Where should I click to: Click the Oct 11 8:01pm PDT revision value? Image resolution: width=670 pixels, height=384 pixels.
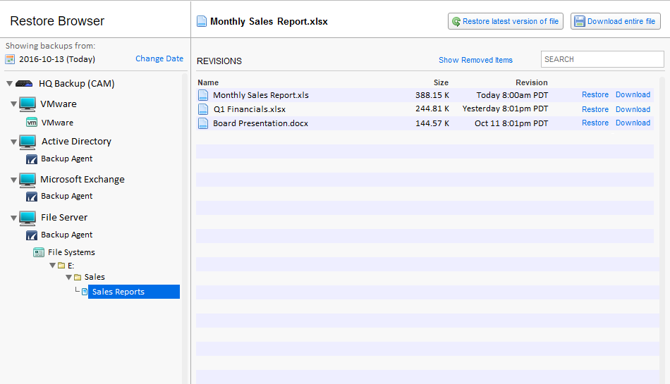pyautogui.click(x=511, y=123)
